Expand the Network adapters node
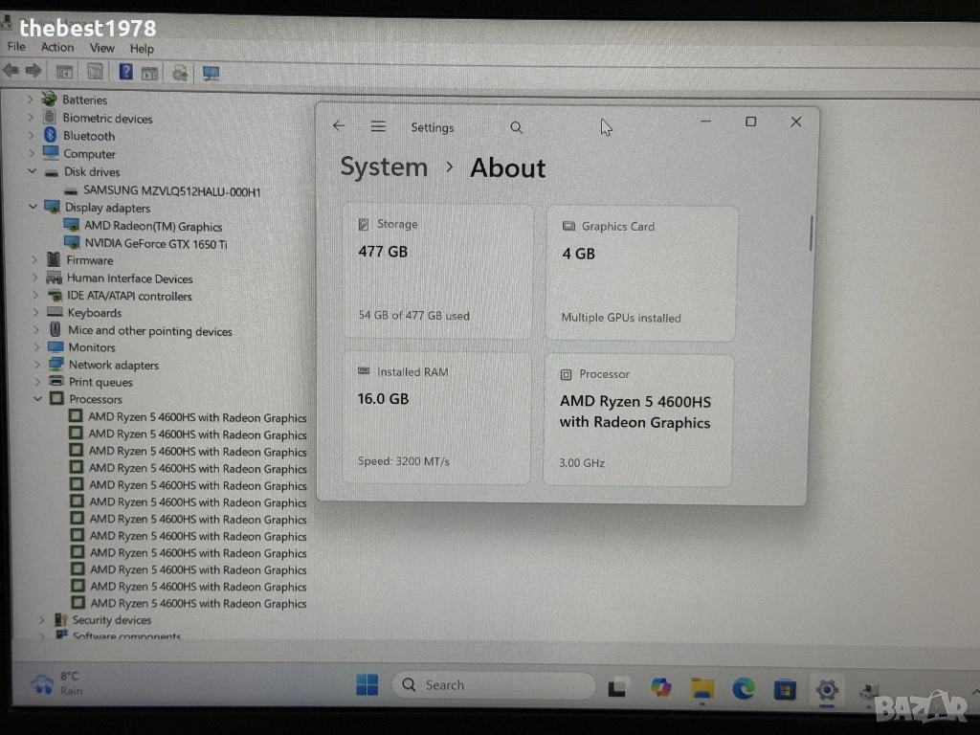980x735 pixels. (x=37, y=365)
